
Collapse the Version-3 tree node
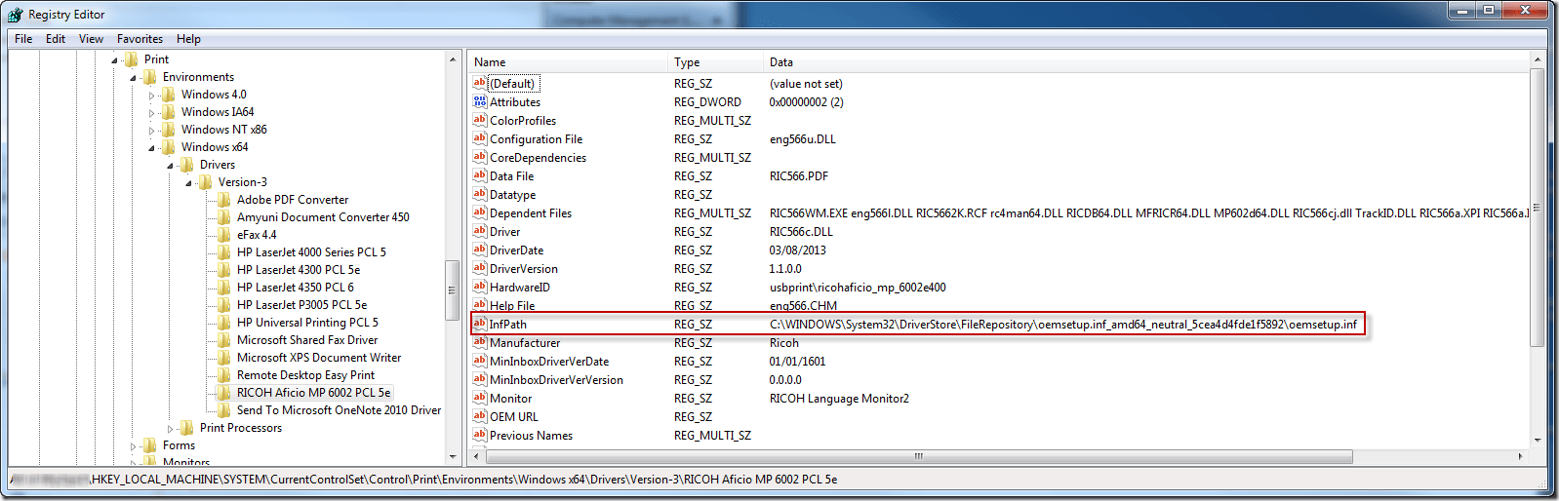coord(189,182)
